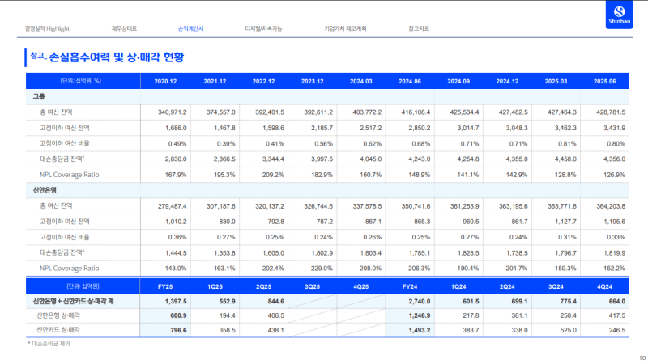The width and height of the screenshot is (648, 364).
Task: Select the 손익계산서 tab
Action: point(190,28)
